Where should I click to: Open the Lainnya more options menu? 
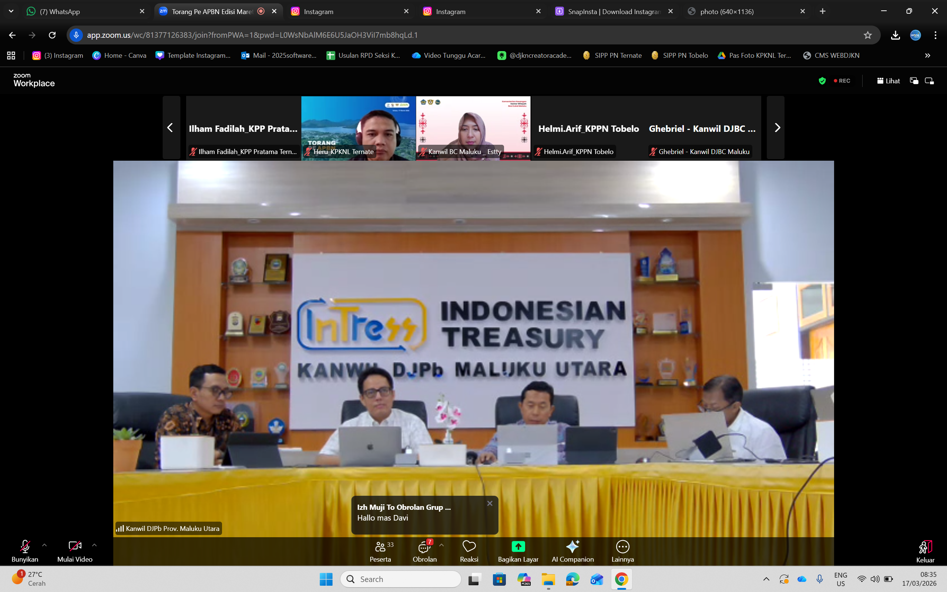(x=622, y=550)
